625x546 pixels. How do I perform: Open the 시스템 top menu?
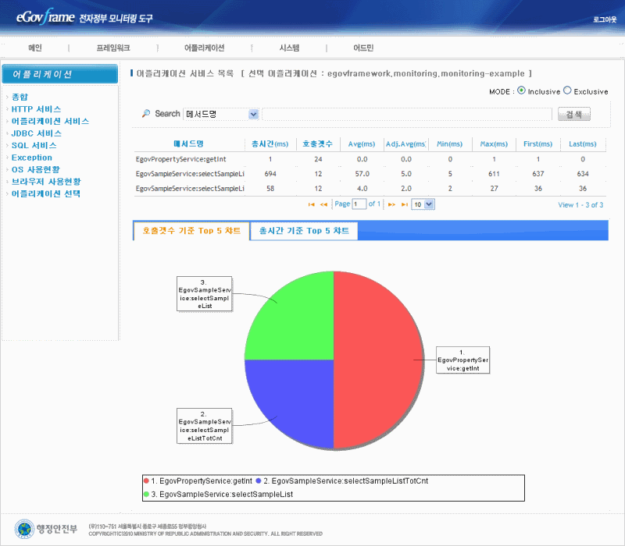(x=289, y=48)
